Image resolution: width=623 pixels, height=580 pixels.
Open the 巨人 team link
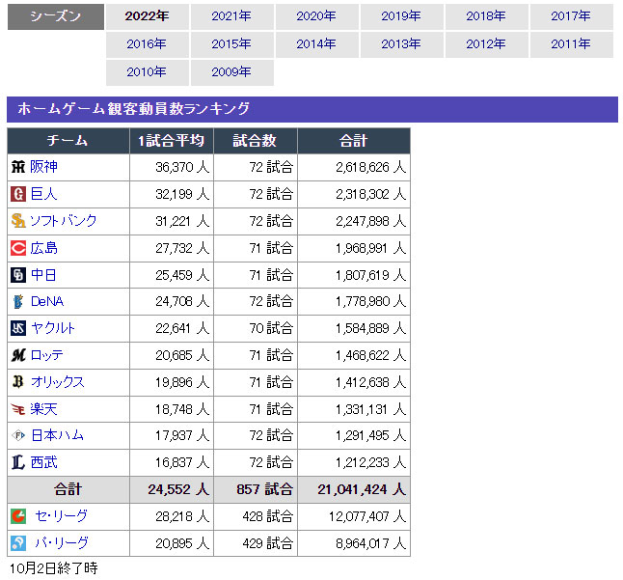click(43, 194)
